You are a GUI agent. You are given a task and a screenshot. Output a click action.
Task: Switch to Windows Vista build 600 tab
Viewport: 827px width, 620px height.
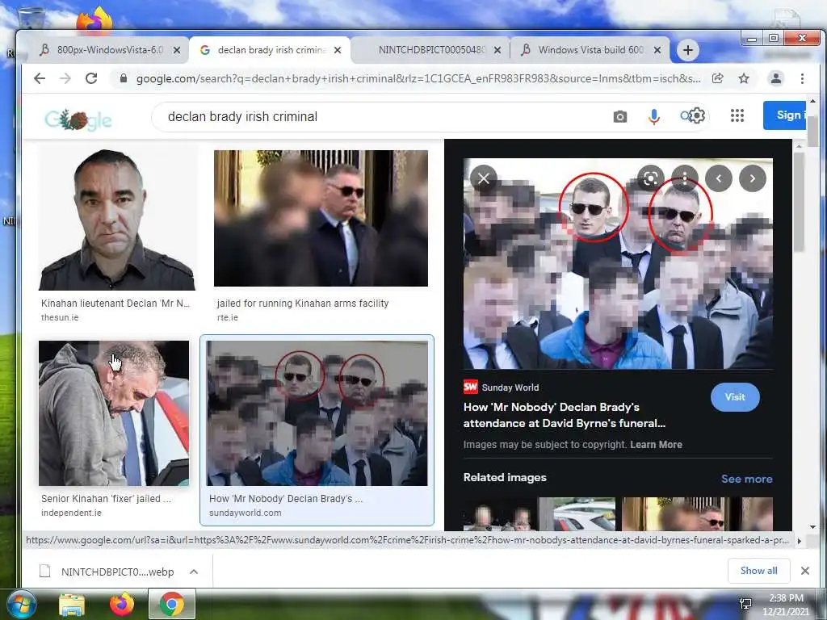click(590, 50)
